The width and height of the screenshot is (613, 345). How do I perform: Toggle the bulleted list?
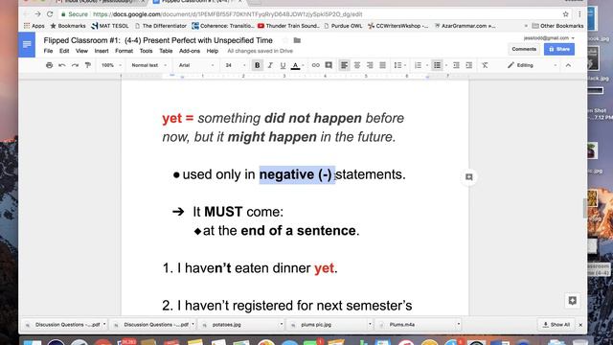(x=437, y=65)
